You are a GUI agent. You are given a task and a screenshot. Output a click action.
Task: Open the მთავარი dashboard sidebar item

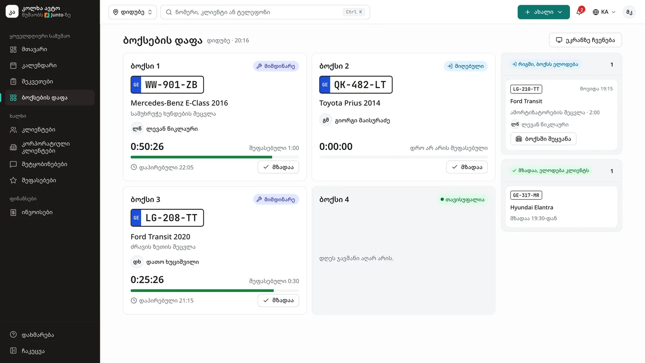[x=50, y=49]
